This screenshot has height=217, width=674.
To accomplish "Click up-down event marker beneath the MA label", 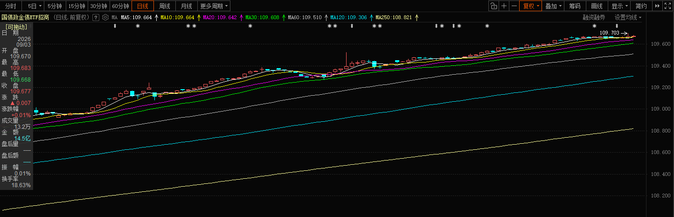I will [x=115, y=26].
